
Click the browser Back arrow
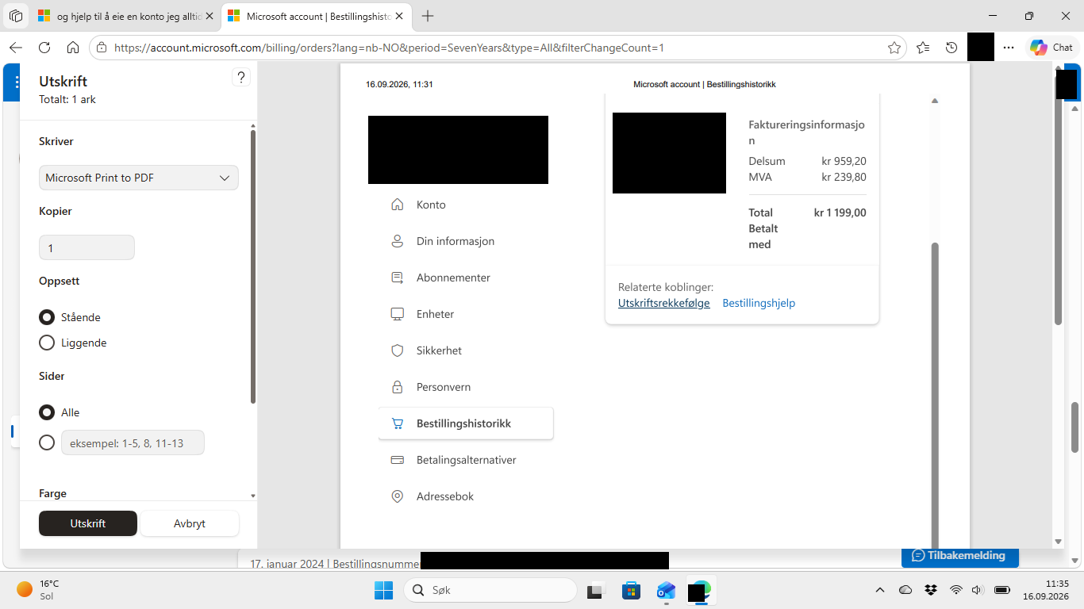click(x=16, y=48)
